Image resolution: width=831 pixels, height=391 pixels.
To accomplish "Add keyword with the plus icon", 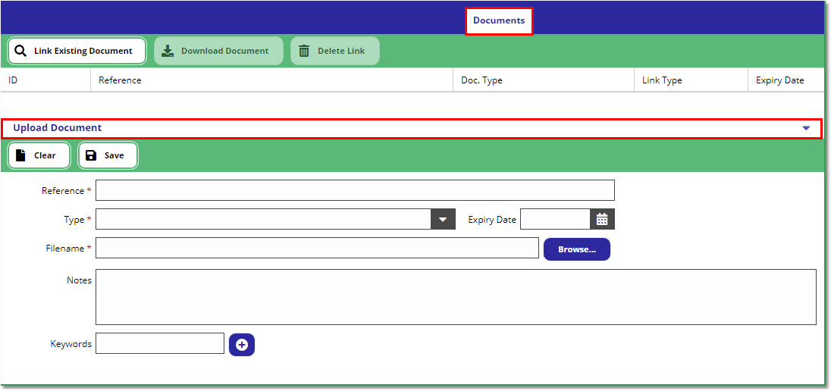I will [242, 345].
